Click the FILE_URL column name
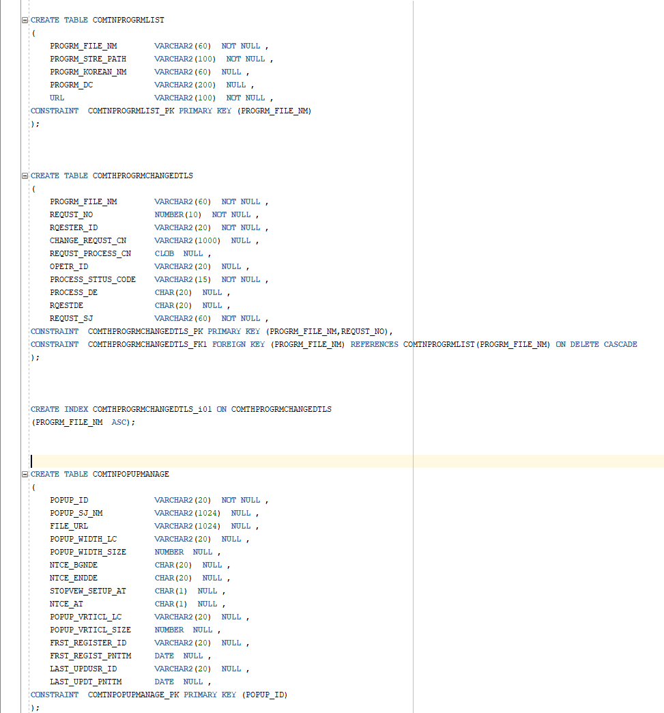The height and width of the screenshot is (713, 664). pyautogui.click(x=69, y=526)
